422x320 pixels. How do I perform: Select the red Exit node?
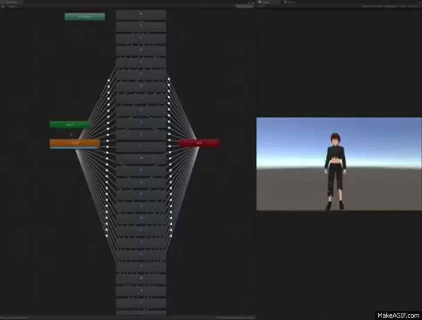[199, 142]
